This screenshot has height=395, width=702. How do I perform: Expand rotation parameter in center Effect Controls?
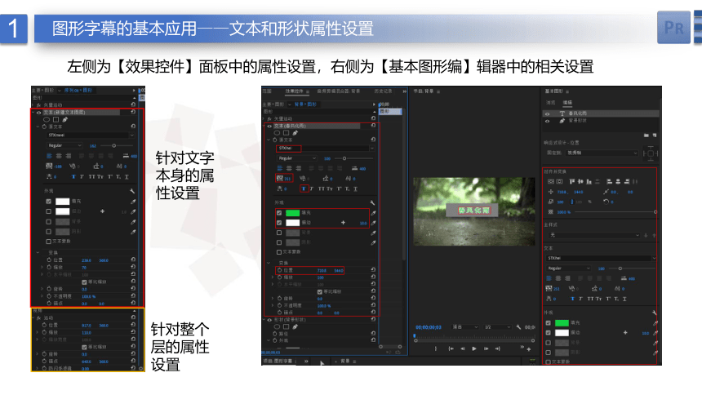272,298
